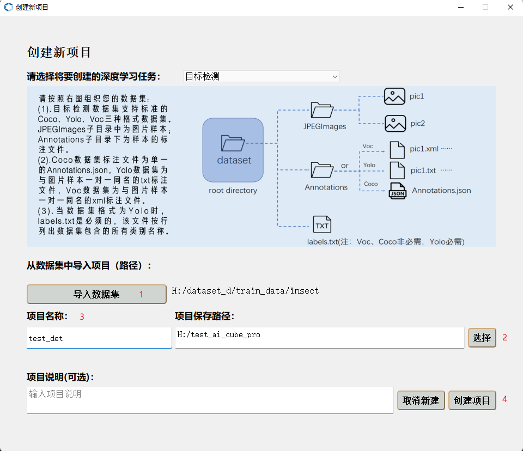
Task: Click the JPEGImages folder icon
Action: coord(322,110)
